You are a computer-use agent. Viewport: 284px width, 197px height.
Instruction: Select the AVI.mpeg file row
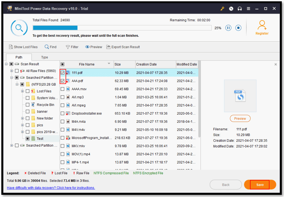(x=129, y=105)
